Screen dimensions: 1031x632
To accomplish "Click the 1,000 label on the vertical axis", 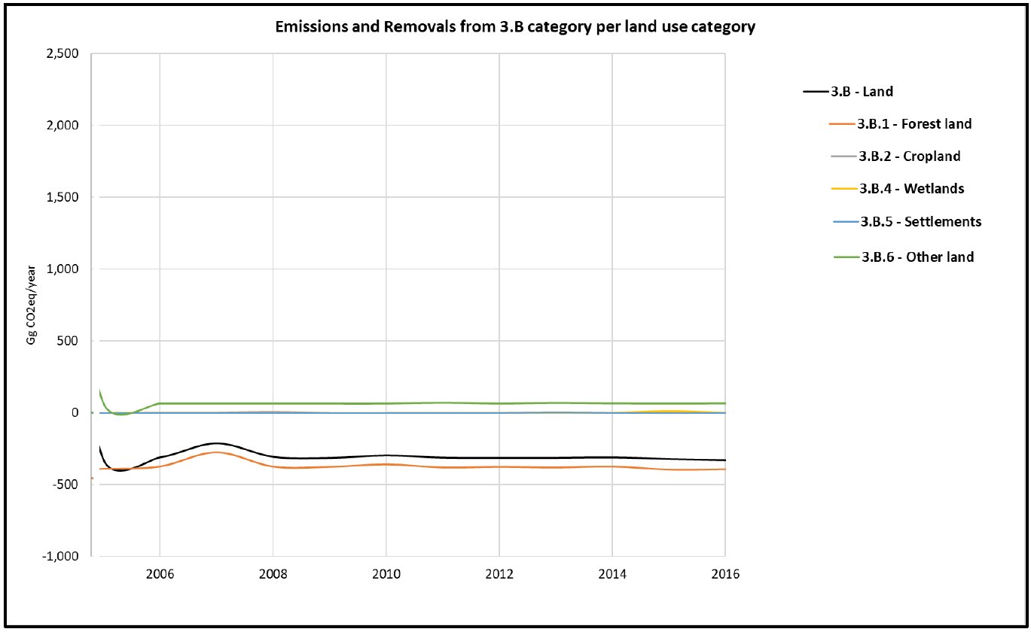I will (x=66, y=269).
